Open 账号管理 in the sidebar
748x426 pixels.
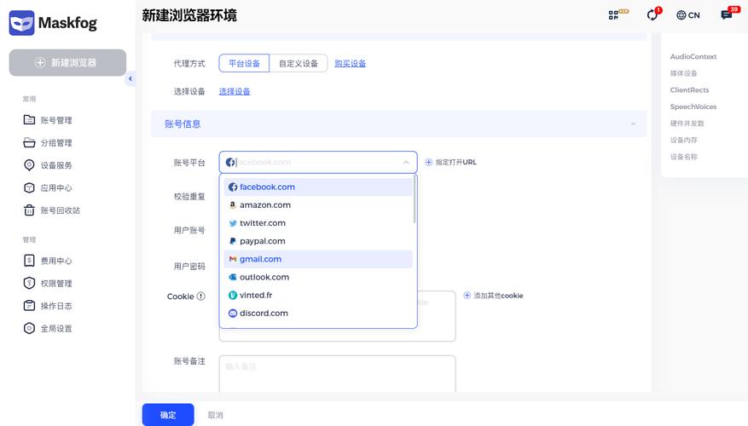[48, 120]
